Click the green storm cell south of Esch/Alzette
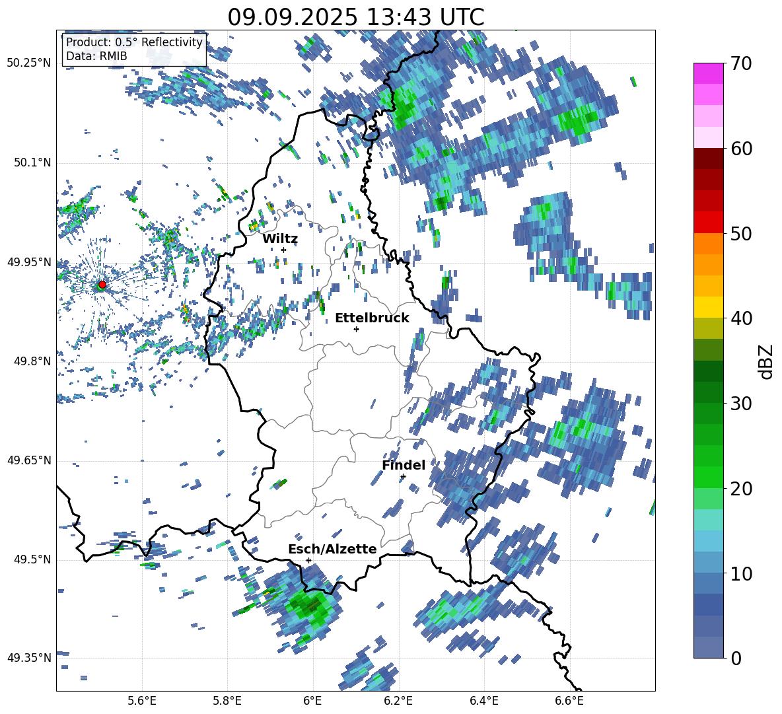Viewport: 782px width, 714px height. (310, 607)
